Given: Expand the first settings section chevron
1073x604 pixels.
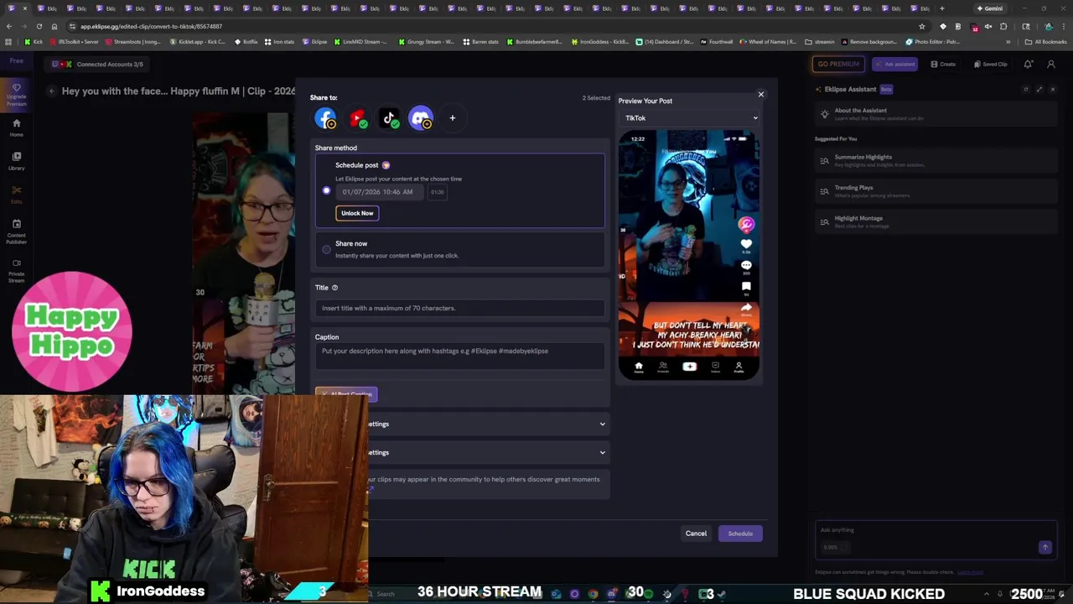Looking at the screenshot, I should tap(602, 424).
